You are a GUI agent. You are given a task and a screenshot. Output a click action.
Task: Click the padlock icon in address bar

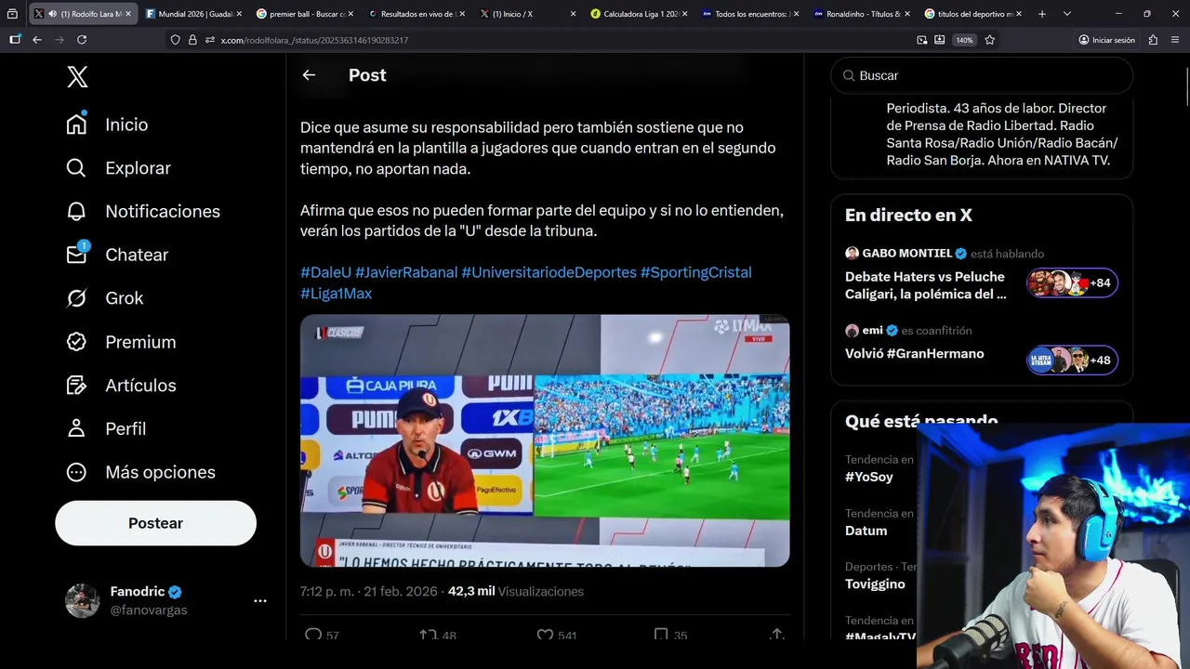192,40
